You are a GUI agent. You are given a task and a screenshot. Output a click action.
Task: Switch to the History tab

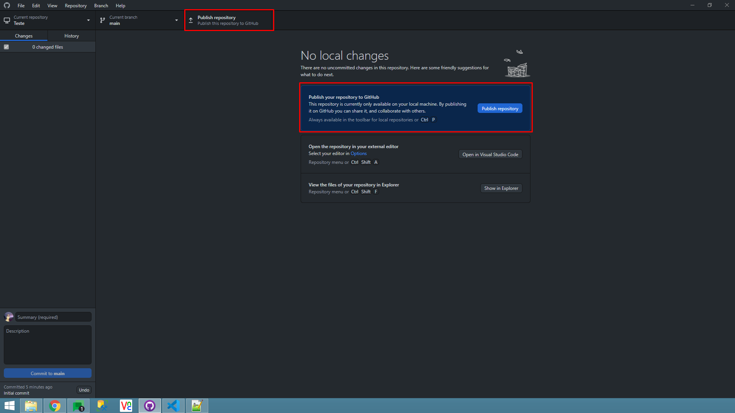click(x=72, y=36)
